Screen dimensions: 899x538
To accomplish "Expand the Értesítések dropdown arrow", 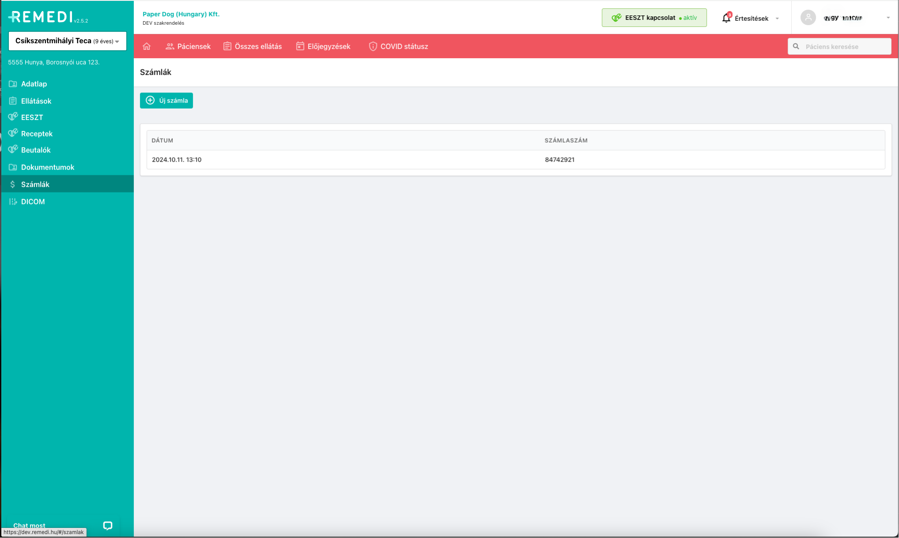I will (x=777, y=19).
